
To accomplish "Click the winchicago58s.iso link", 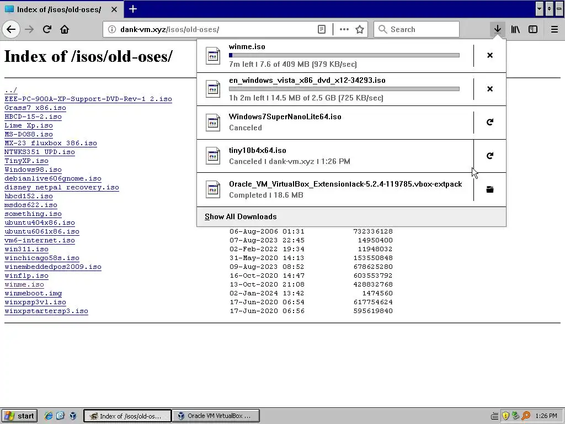I will (42, 258).
